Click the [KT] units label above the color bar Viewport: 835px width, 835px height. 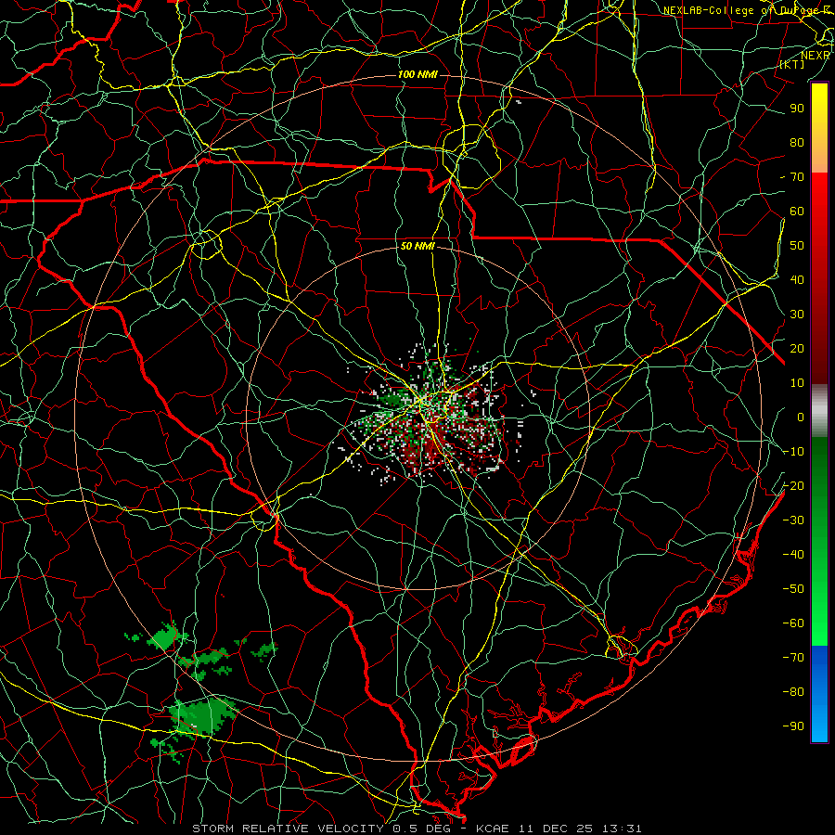[x=792, y=64]
